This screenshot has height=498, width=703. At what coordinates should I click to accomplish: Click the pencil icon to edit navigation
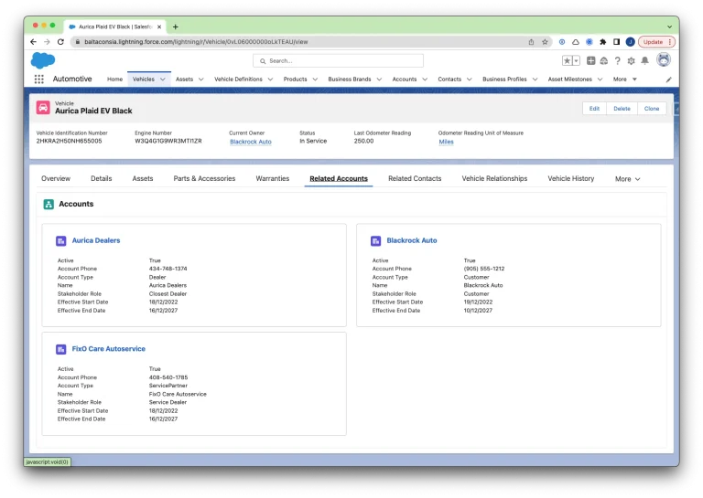coord(668,79)
